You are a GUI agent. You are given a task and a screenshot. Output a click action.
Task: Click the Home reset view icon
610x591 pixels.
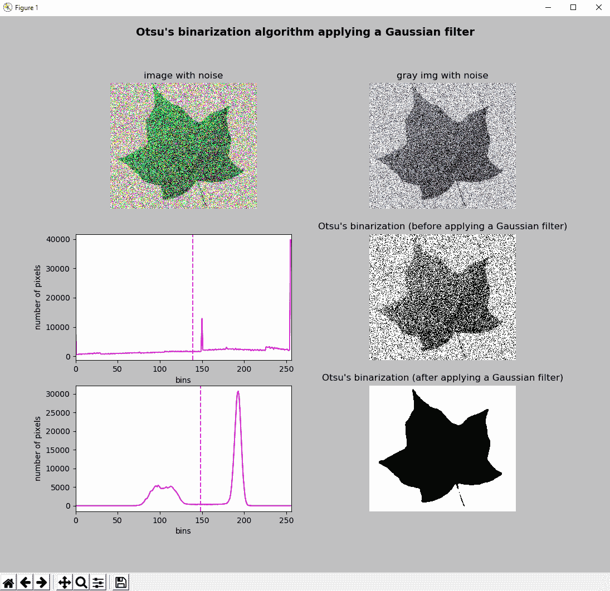(x=9, y=583)
